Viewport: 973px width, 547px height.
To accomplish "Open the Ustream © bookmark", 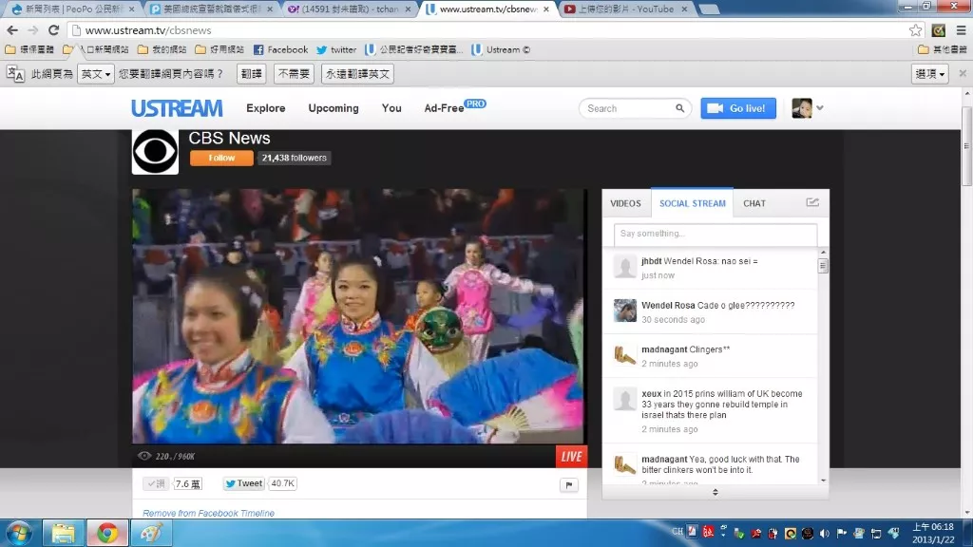I will [x=501, y=49].
